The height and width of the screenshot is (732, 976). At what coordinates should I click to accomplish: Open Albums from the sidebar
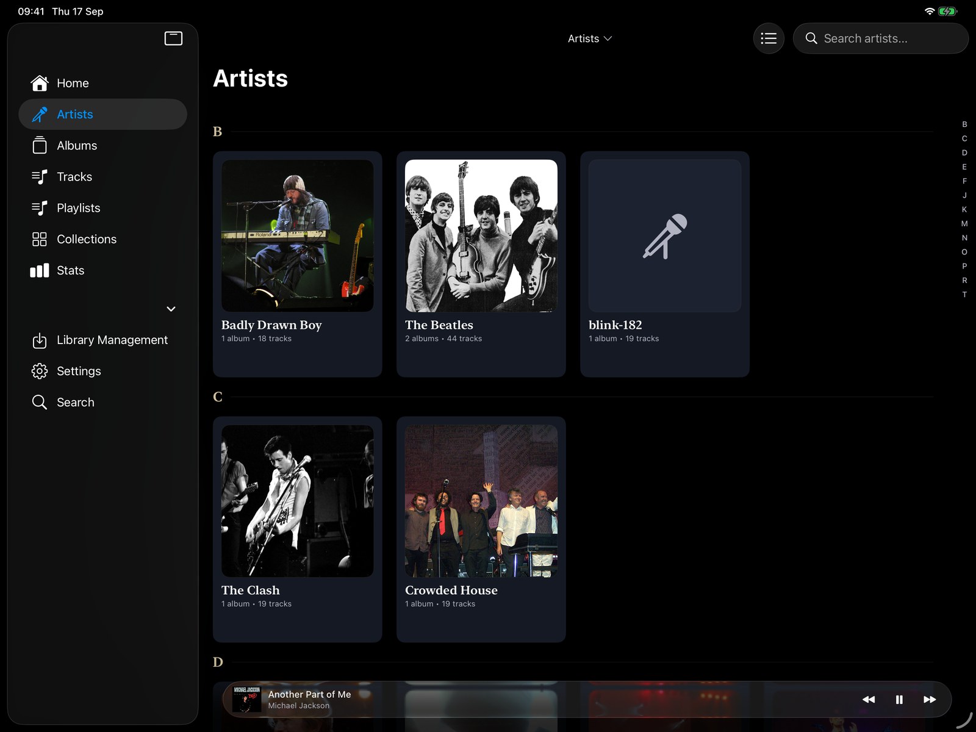click(102, 145)
